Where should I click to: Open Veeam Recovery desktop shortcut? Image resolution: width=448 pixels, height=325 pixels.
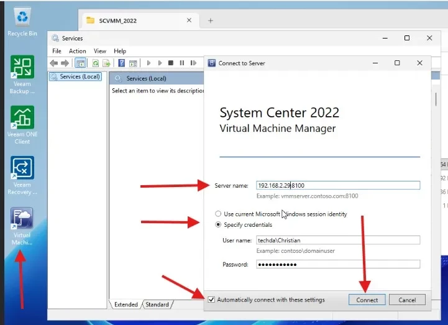pos(22,175)
